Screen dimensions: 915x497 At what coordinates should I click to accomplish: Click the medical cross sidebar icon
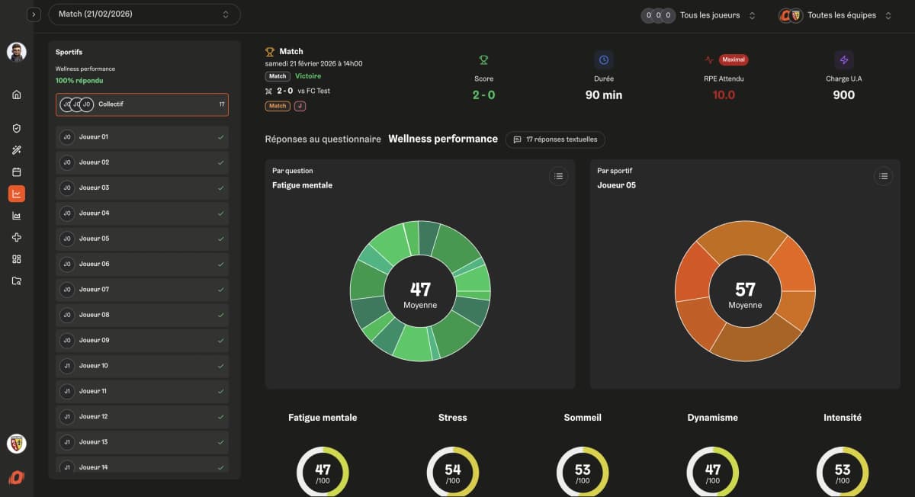coord(17,237)
